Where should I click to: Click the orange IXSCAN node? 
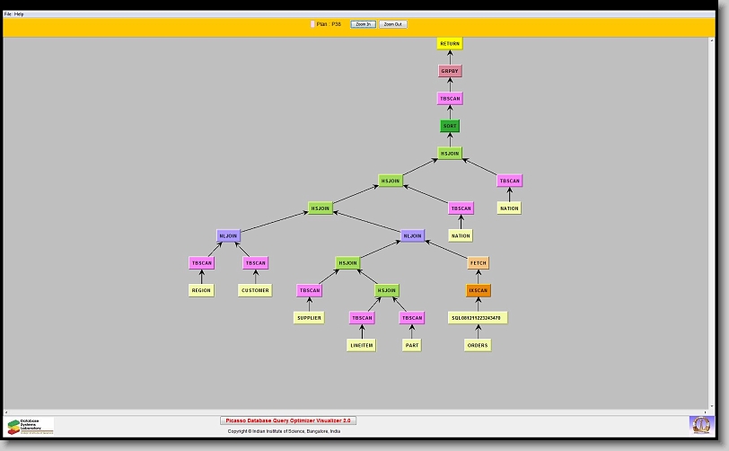click(x=479, y=291)
